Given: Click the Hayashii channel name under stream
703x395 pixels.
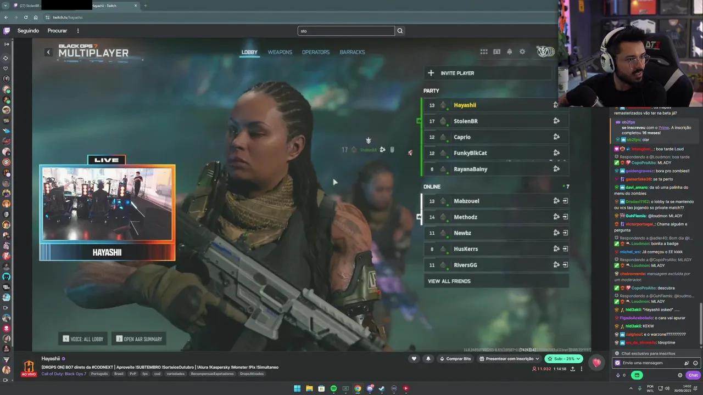Looking at the screenshot, I should click(51, 359).
